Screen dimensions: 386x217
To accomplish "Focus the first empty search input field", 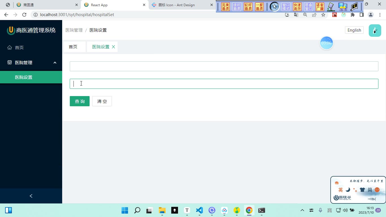I will click(x=224, y=66).
